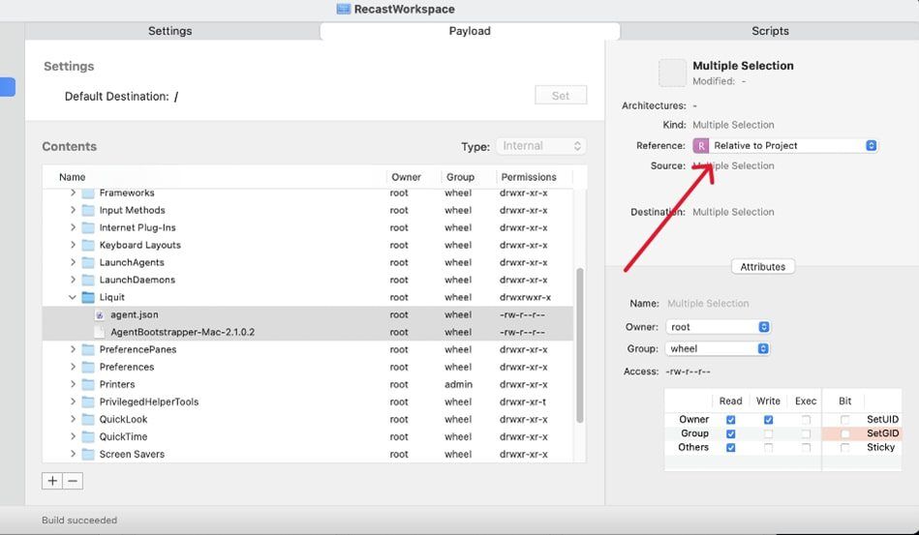Expand the PrivilegedHelperTools folder chevron

72,402
